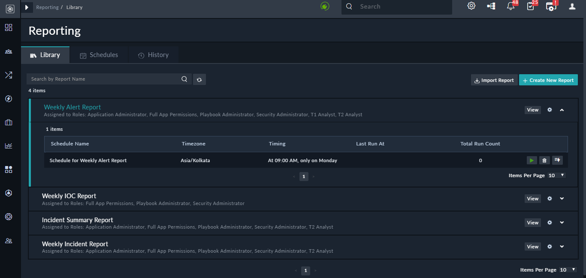Click the Incident Summary Report title
The width and height of the screenshot is (586, 278).
coord(78,220)
